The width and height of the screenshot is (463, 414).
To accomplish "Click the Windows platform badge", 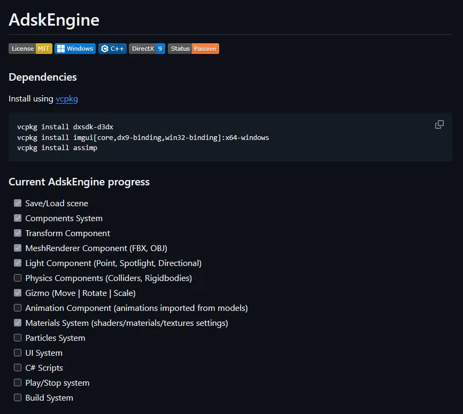I will point(75,49).
